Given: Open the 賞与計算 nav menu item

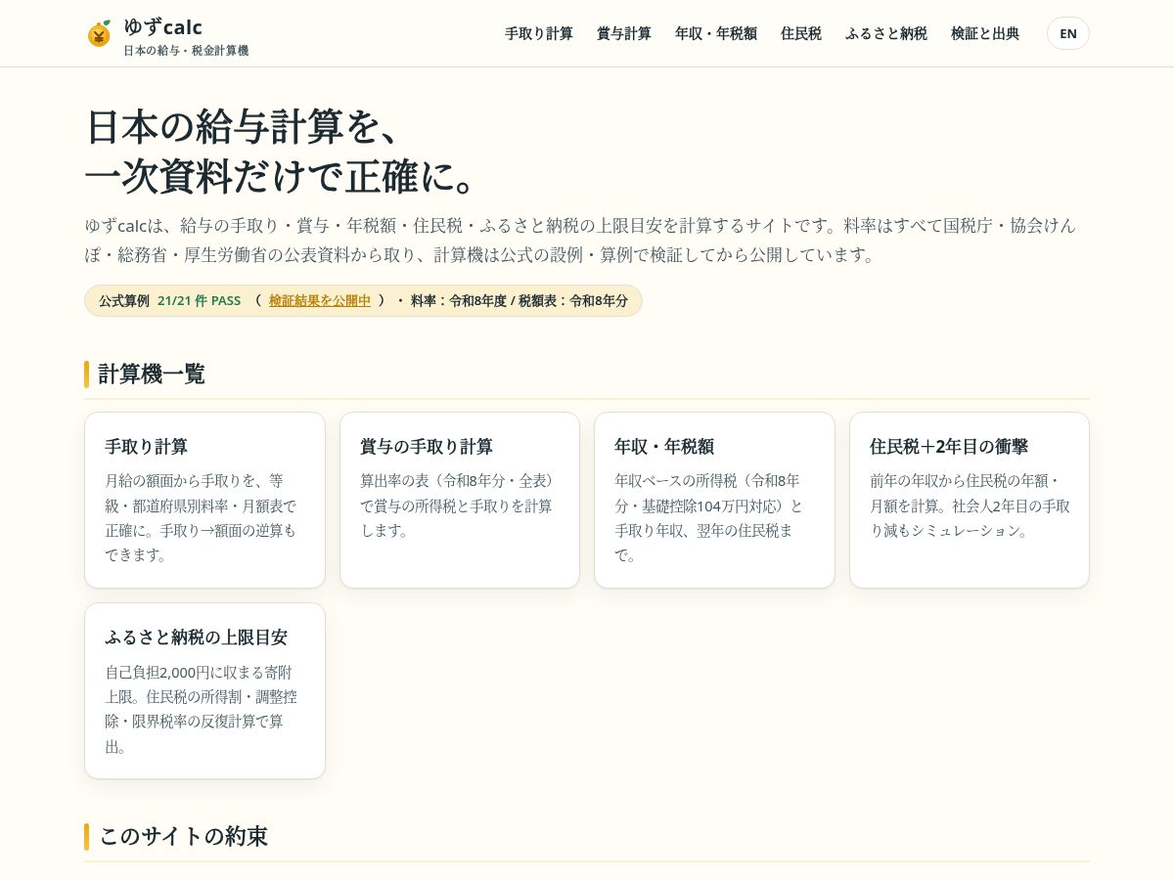Looking at the screenshot, I should (624, 33).
